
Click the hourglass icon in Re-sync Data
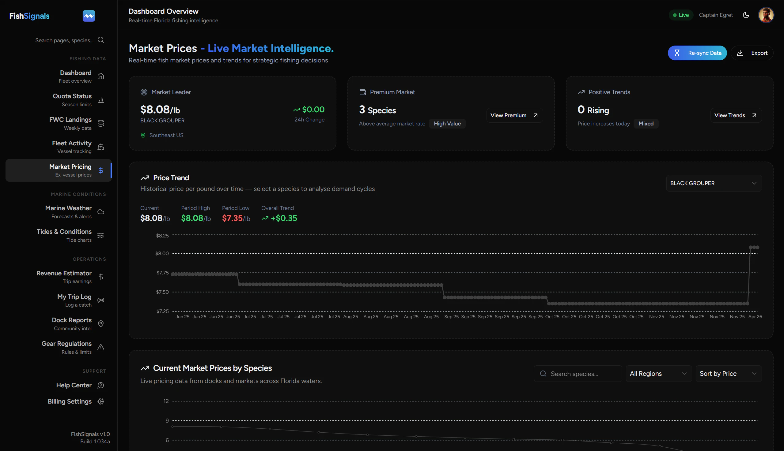point(677,53)
